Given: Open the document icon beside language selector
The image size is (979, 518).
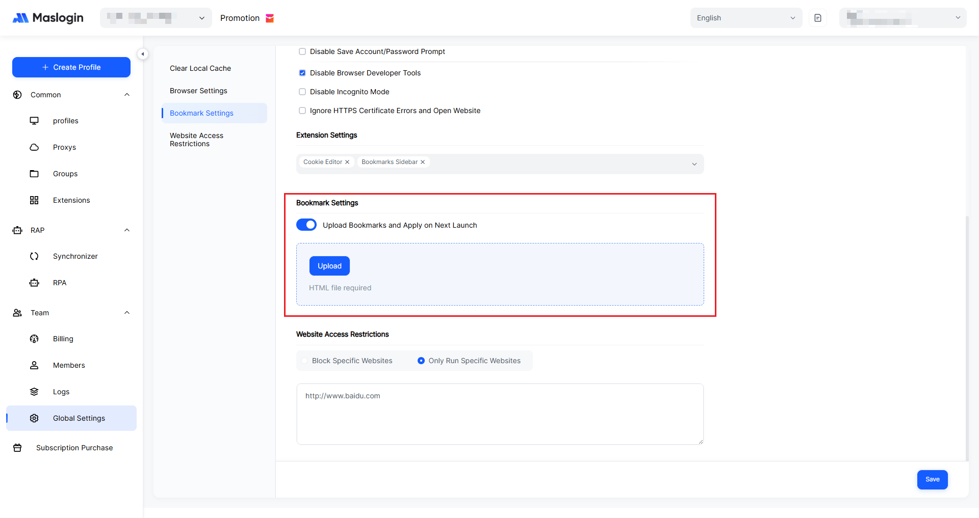Looking at the screenshot, I should click(x=818, y=18).
